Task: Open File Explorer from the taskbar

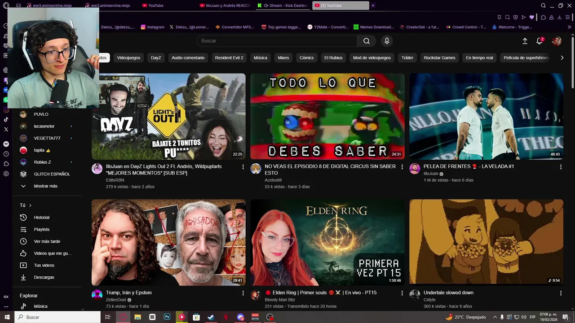Action: pos(137,317)
